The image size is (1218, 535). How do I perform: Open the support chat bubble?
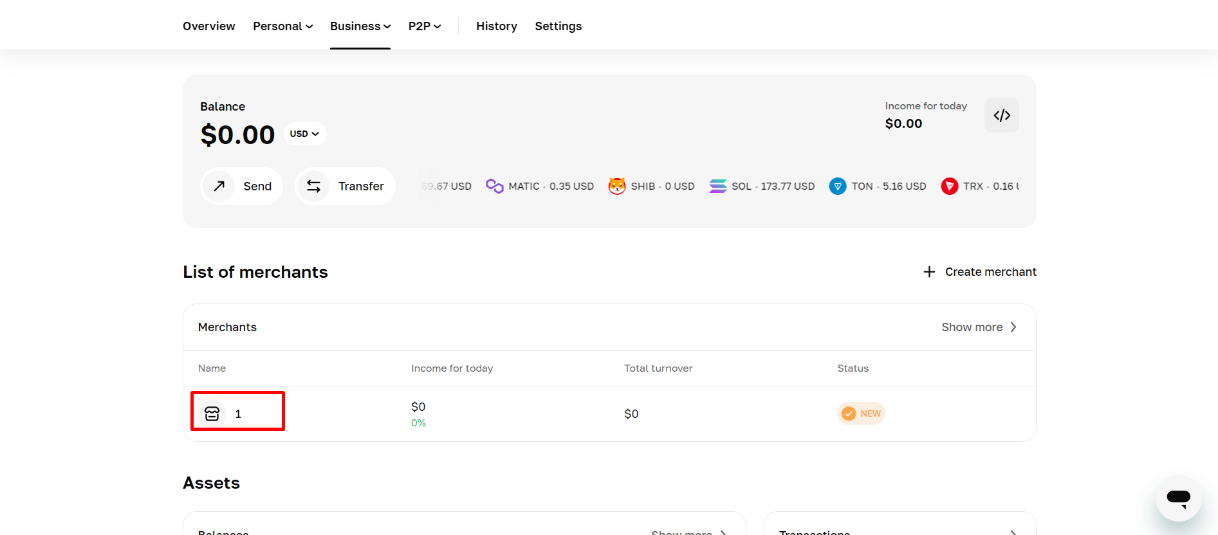[1178, 498]
